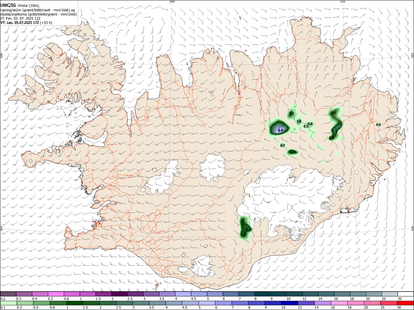Select the blue 8–9 rain legend swatch
Screen dimensions: 414x310
[x=256, y=303]
